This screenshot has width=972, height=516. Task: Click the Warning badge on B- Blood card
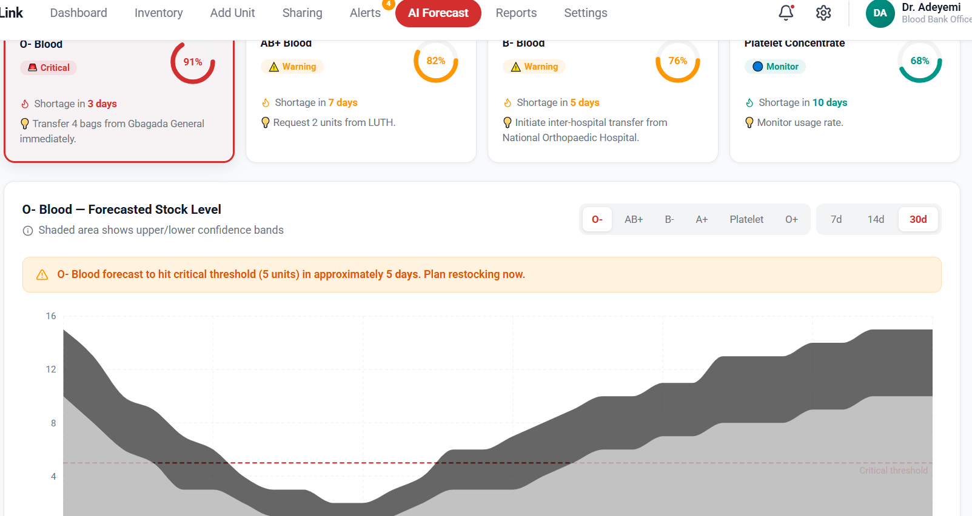point(534,67)
